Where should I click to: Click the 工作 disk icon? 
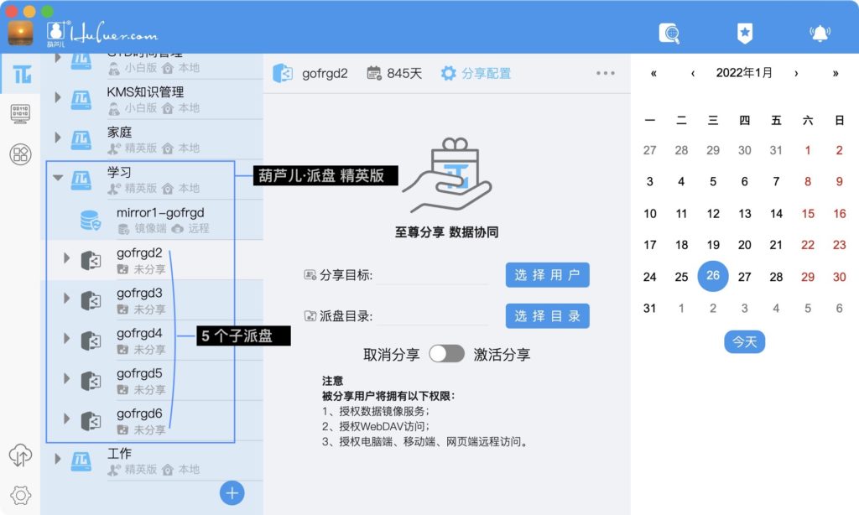coord(81,460)
